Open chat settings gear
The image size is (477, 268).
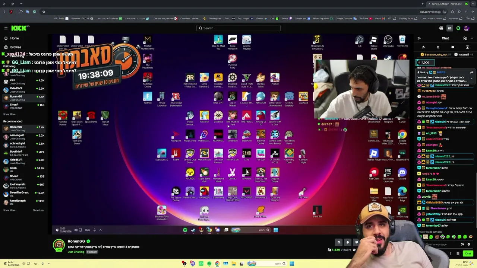tap(458, 254)
